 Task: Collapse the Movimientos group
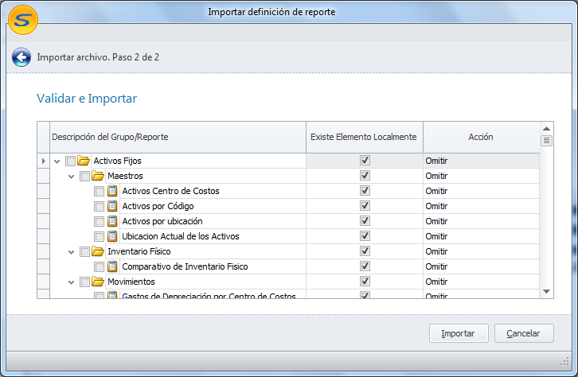(x=72, y=282)
